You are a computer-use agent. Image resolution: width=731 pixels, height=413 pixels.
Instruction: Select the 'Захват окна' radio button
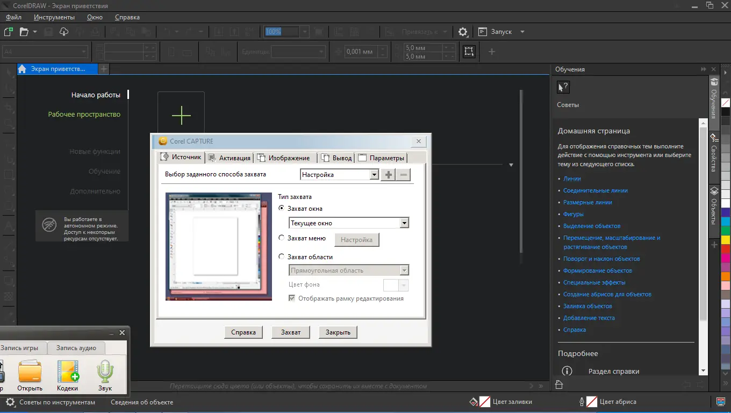tap(282, 208)
